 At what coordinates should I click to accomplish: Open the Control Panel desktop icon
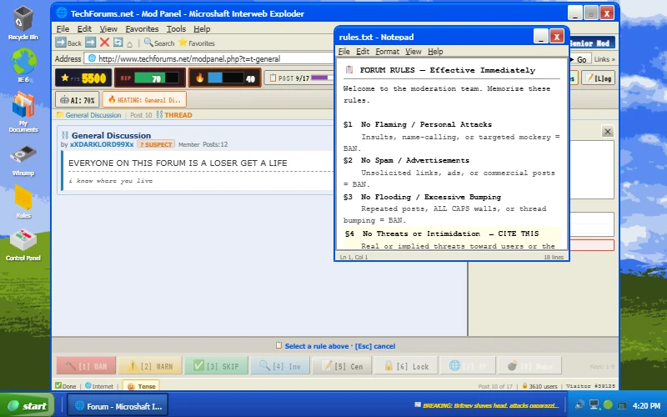(x=23, y=244)
